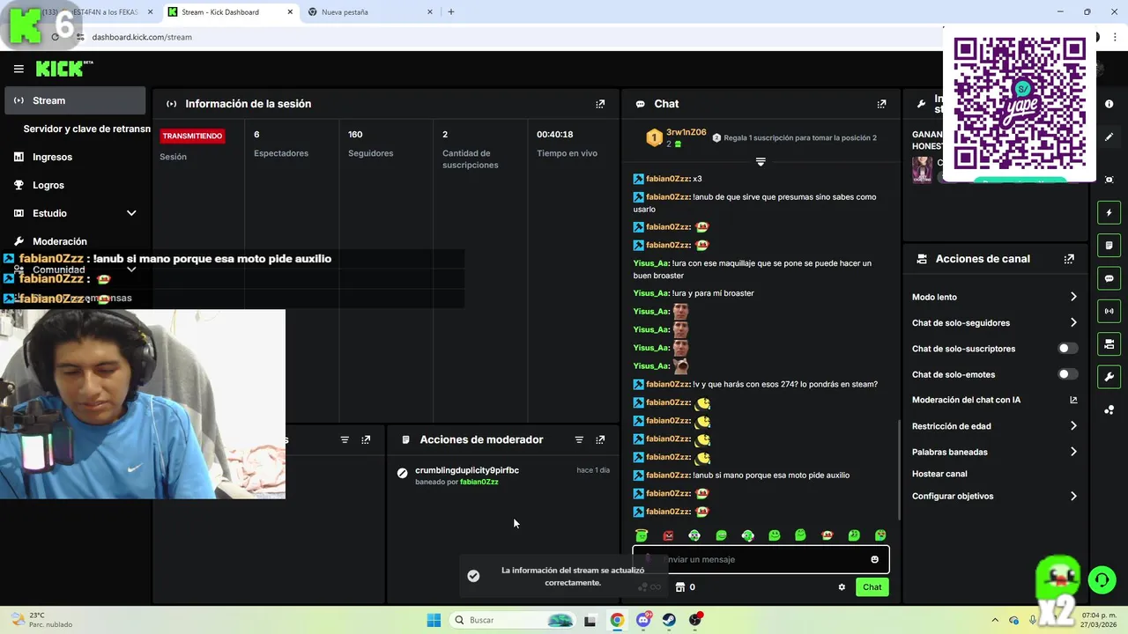Open chat settings gear icon
Viewport: 1128px width, 634px height.
[x=842, y=587]
